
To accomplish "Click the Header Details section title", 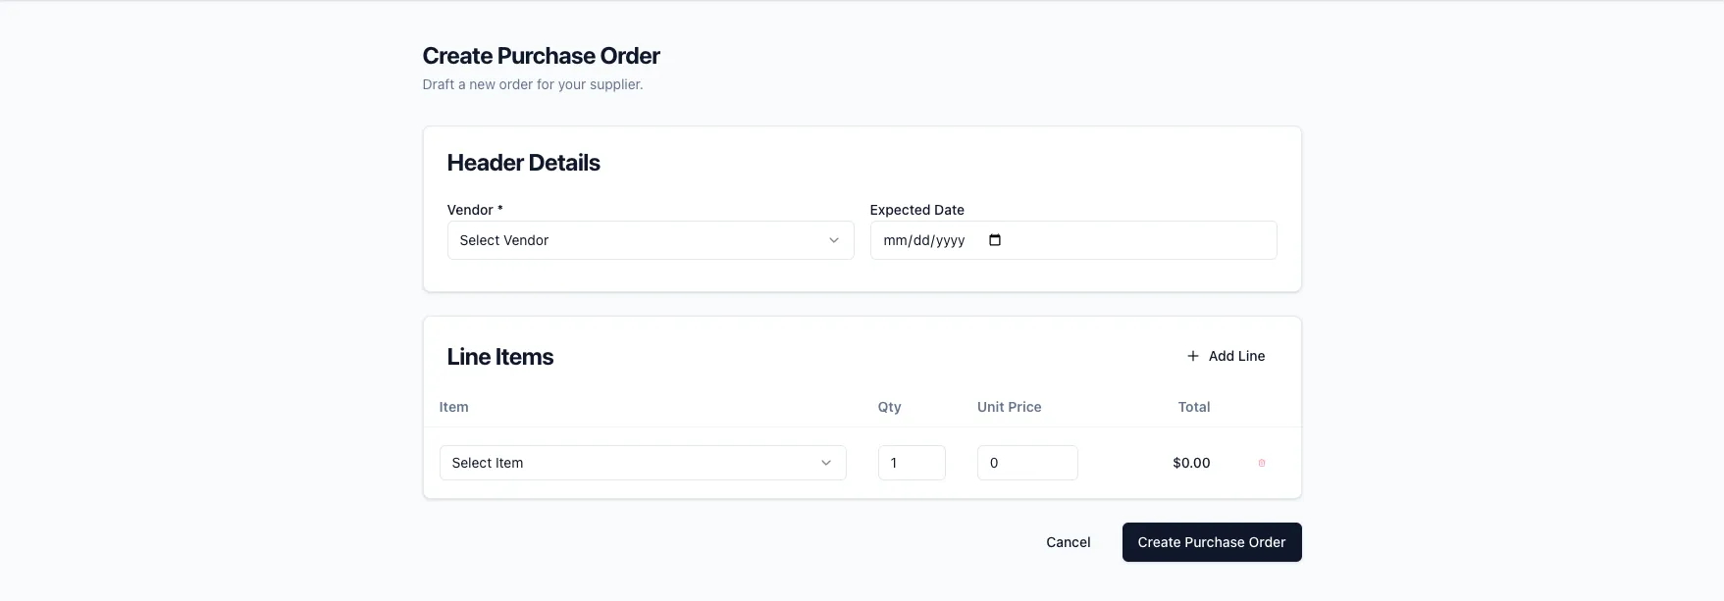I will point(523,162).
